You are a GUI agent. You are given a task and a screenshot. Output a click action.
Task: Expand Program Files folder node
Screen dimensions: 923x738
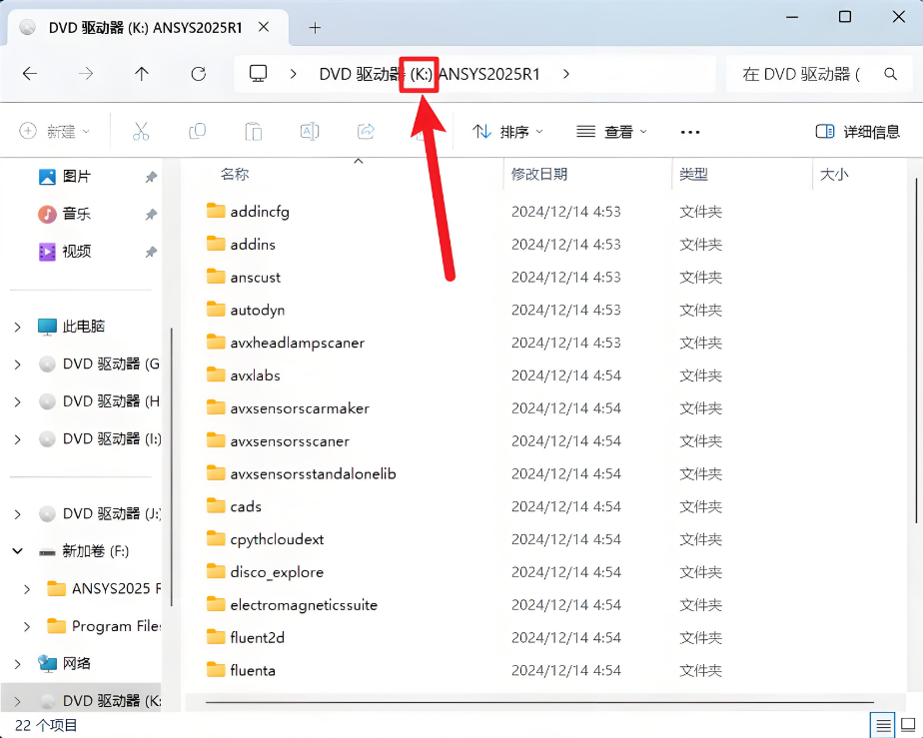27,627
